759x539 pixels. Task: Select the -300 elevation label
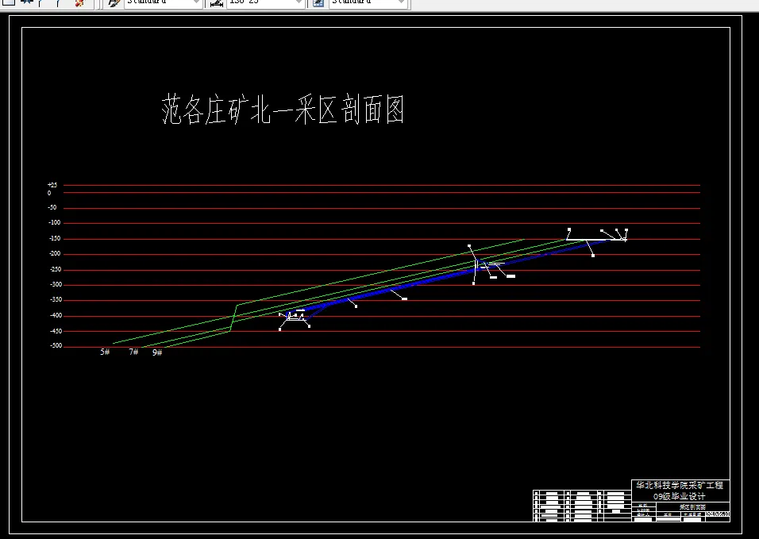[x=56, y=284]
